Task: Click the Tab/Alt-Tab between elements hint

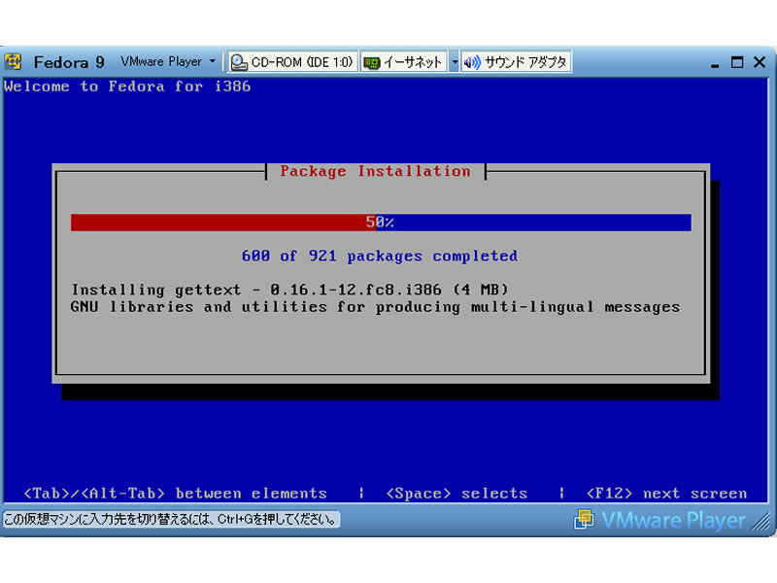Action: click(x=175, y=494)
